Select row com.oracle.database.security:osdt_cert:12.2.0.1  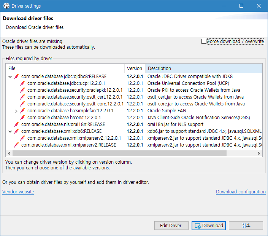134,97
